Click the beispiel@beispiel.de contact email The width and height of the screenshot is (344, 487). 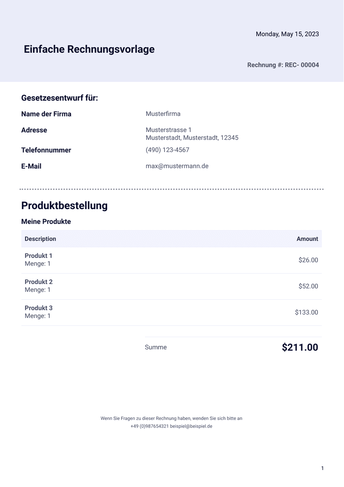pos(191,426)
